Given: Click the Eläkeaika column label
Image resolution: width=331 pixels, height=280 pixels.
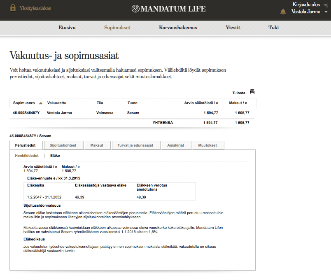Looking at the screenshot, I should [x=35, y=185].
